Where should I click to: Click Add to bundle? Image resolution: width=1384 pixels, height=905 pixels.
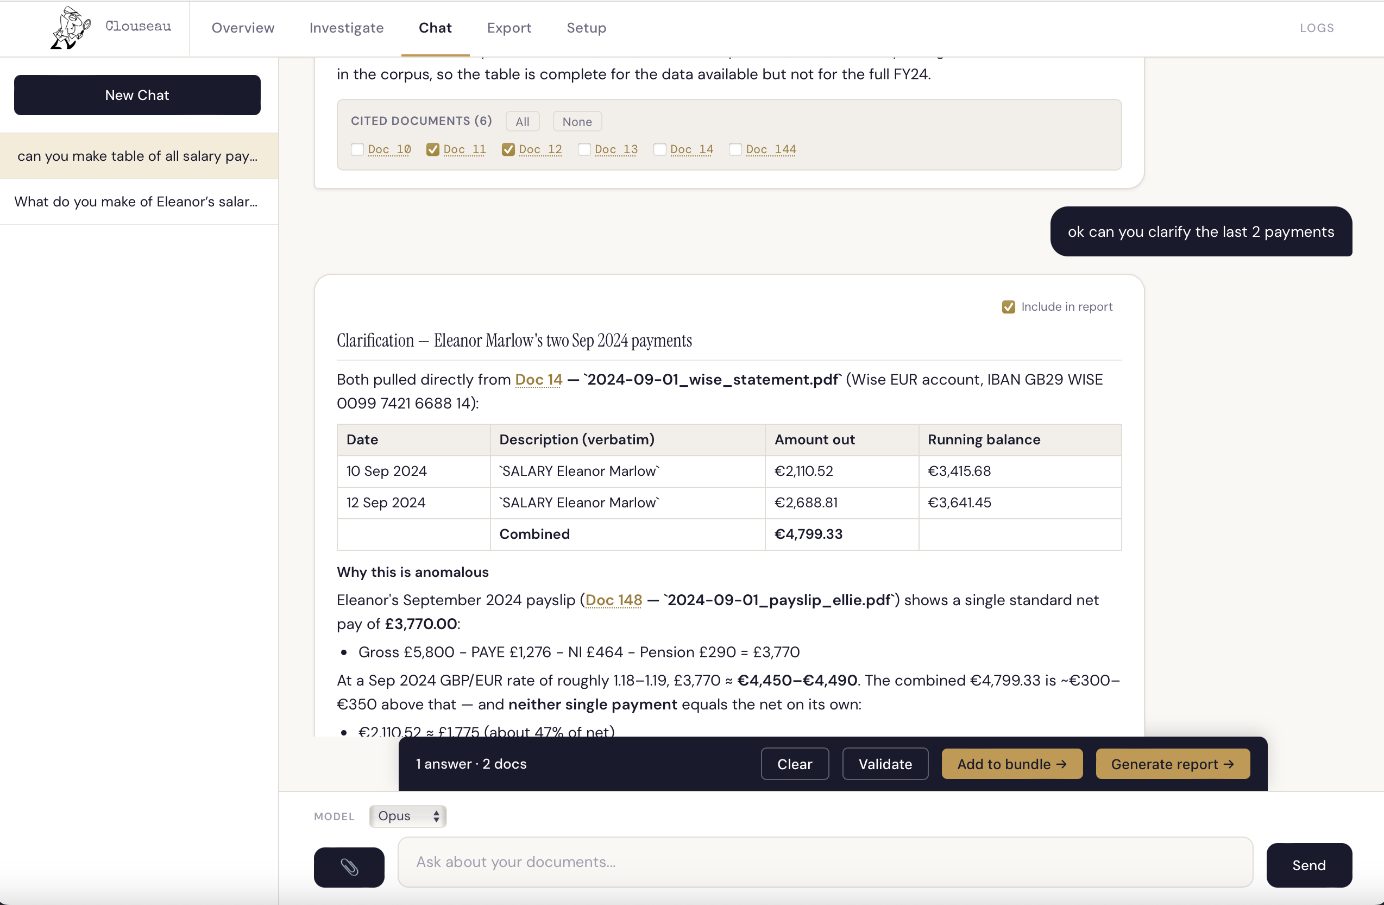pyautogui.click(x=1012, y=764)
